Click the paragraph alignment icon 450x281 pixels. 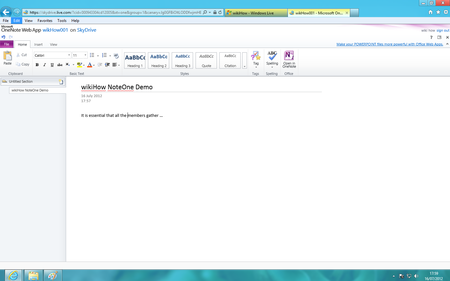(114, 65)
